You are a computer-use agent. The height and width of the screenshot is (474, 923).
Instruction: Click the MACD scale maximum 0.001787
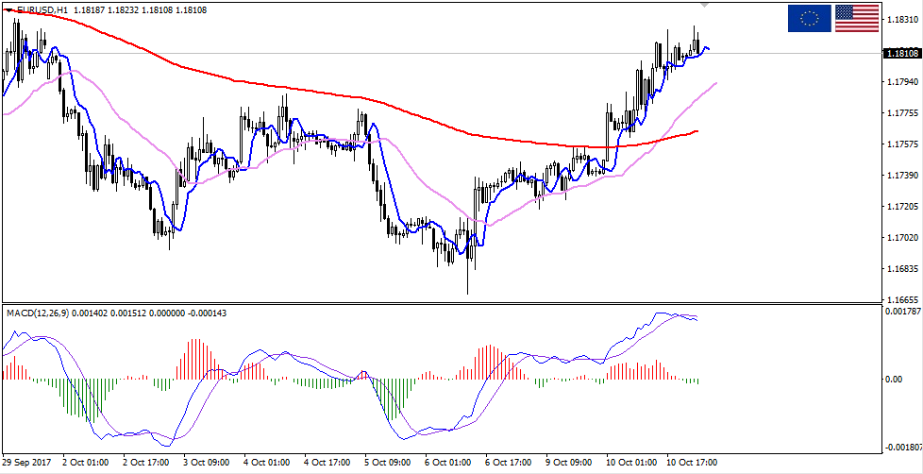(903, 312)
